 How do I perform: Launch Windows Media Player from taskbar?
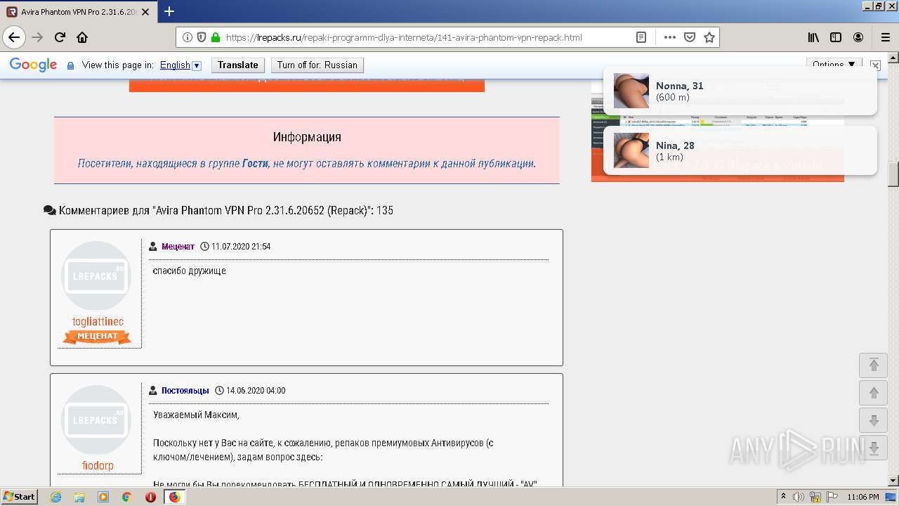click(x=103, y=497)
